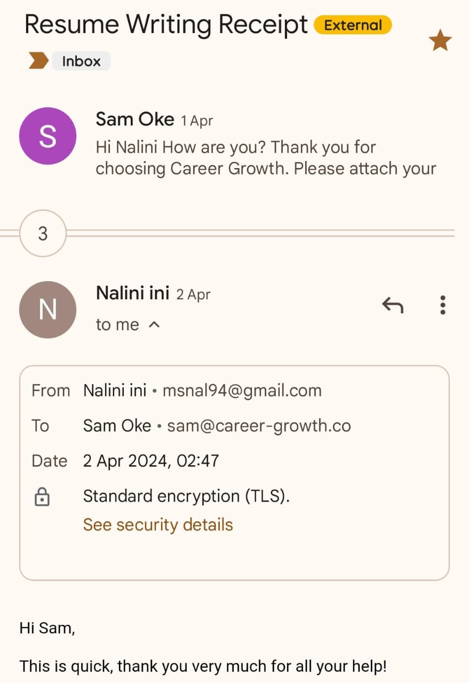Tap the Inbox label chip
Screen dimensions: 469x683
tap(81, 61)
